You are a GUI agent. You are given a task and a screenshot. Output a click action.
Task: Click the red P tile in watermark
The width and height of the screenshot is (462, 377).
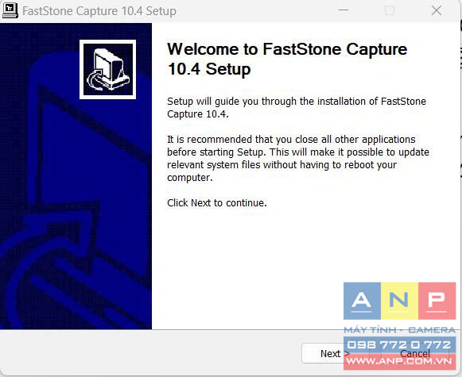click(437, 301)
